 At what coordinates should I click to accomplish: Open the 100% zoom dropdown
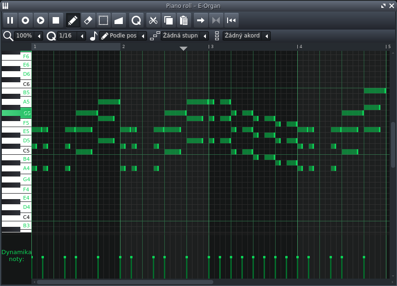[x=29, y=36]
